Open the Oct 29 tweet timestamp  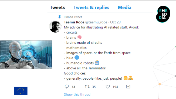coord(115,22)
